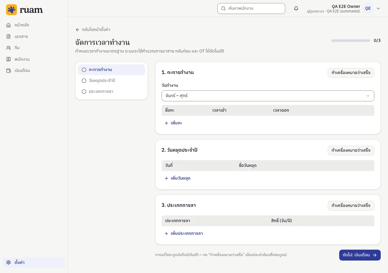Click plus icon beside เพิ่มกะ
Screen dimensions: 388x273
pyautogui.click(x=166, y=123)
